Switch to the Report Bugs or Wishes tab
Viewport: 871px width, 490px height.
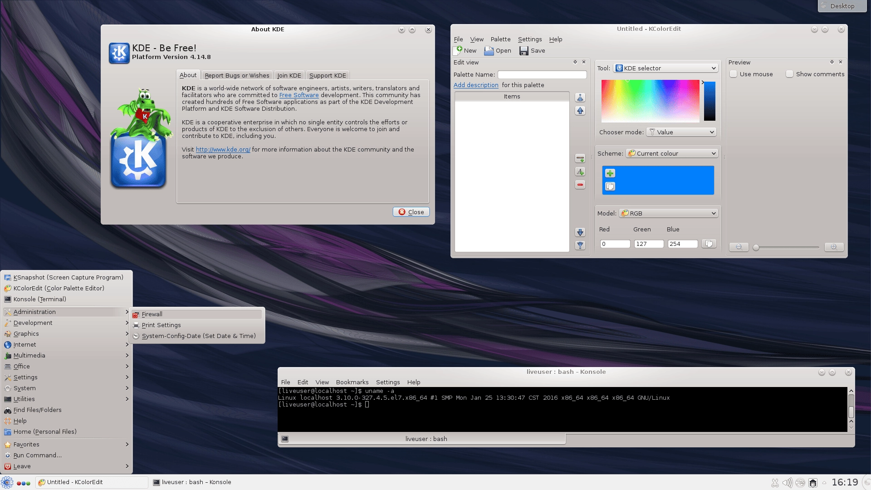pyautogui.click(x=237, y=75)
